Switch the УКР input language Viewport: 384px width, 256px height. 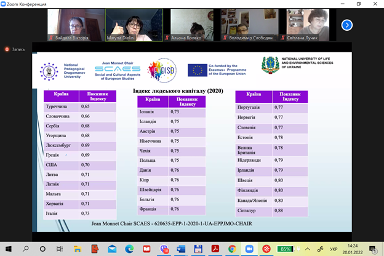click(x=334, y=249)
